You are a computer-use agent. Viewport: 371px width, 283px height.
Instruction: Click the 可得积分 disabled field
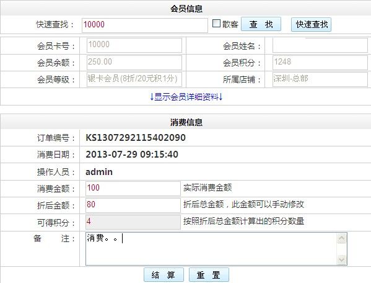(133, 222)
